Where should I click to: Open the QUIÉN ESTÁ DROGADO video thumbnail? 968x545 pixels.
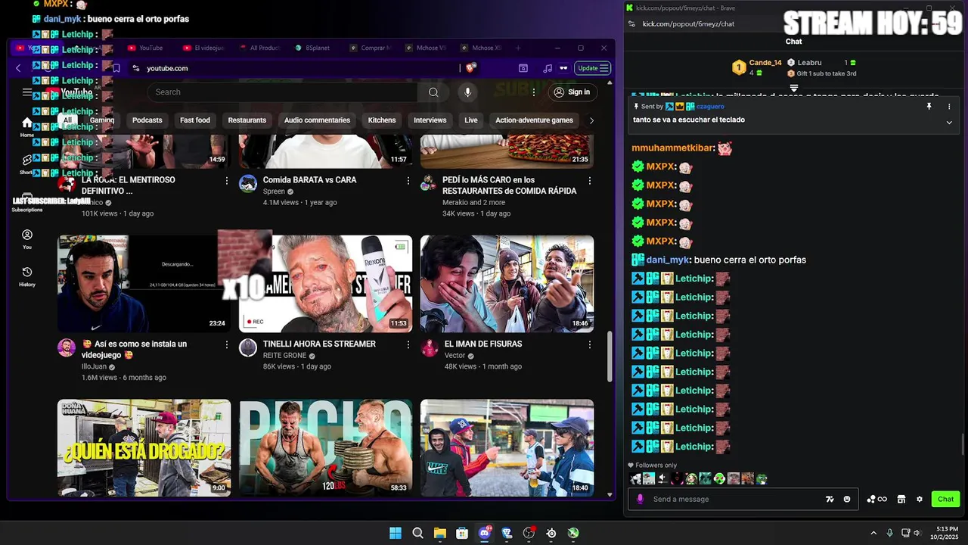[144, 448]
